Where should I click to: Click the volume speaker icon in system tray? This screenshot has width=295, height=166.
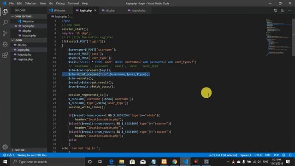259,162
